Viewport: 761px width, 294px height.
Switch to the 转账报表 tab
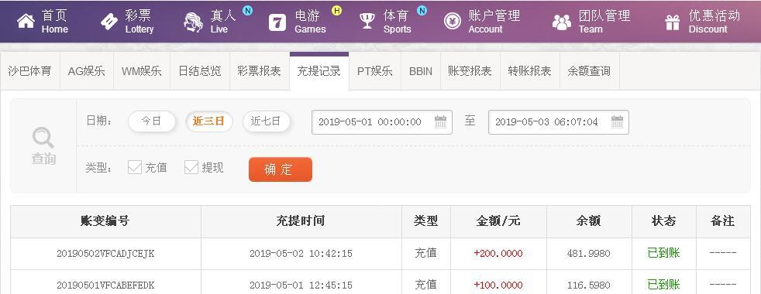(x=529, y=71)
